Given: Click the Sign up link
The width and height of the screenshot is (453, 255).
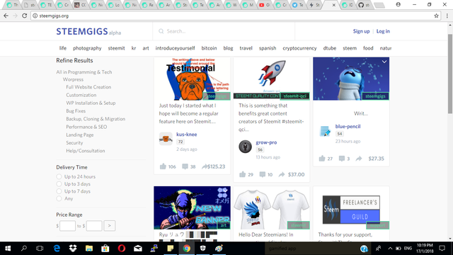Looking at the screenshot, I should click(361, 31).
